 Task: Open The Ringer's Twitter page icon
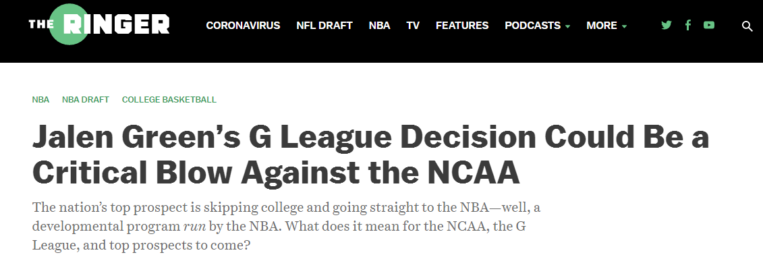tap(666, 26)
